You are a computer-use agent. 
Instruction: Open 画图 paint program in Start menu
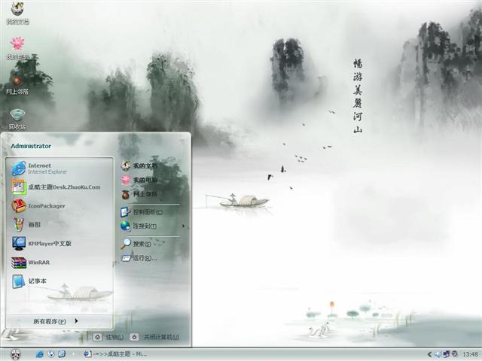[59, 224]
